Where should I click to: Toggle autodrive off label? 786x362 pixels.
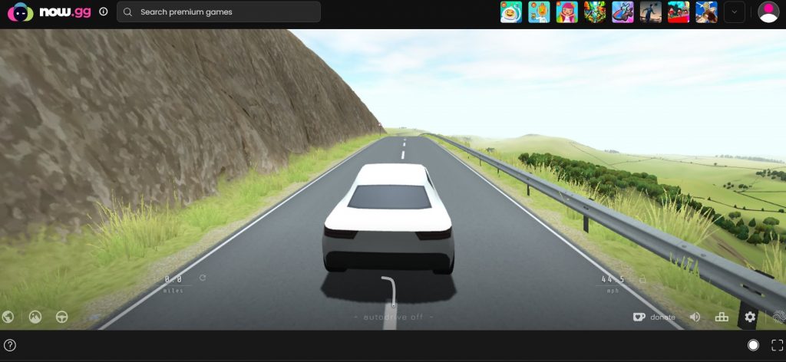tap(394, 317)
